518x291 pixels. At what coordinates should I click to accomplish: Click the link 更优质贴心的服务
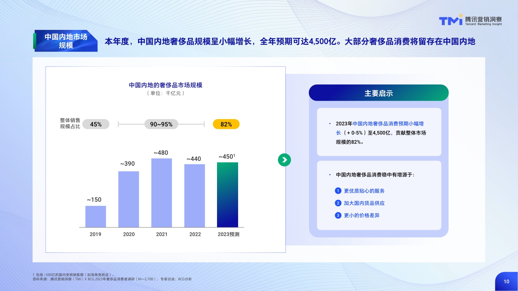click(363, 191)
